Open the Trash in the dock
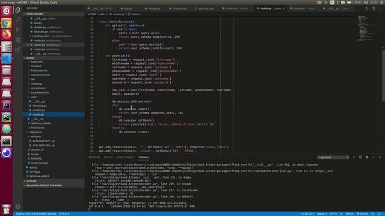The image size is (385, 216). (7, 209)
